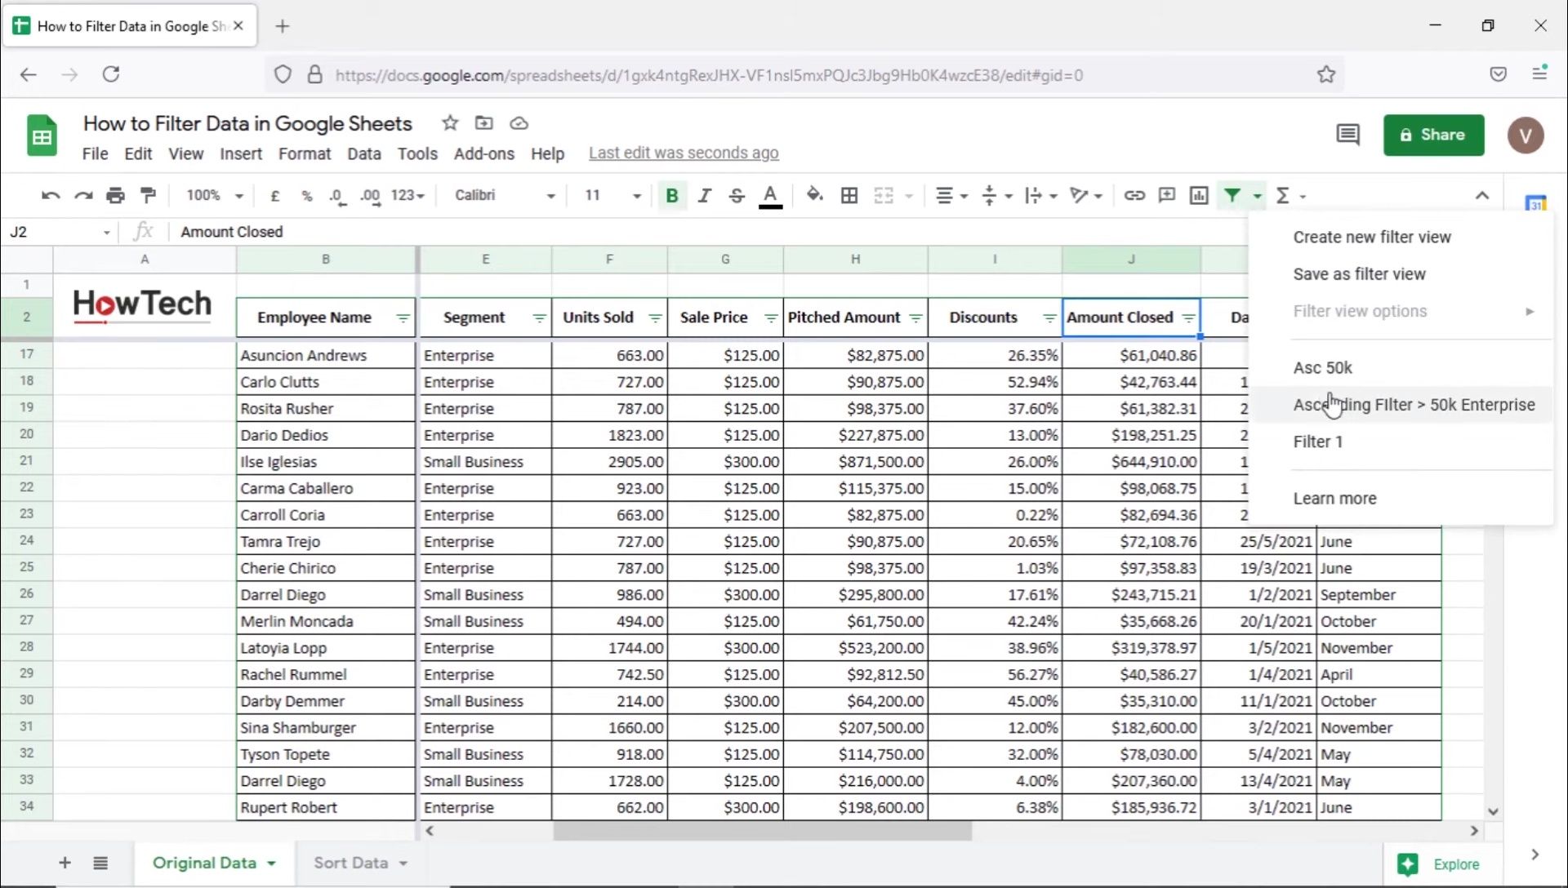Open Amount Closed column filter
Screen dimensions: 1568x888
tap(1189, 318)
